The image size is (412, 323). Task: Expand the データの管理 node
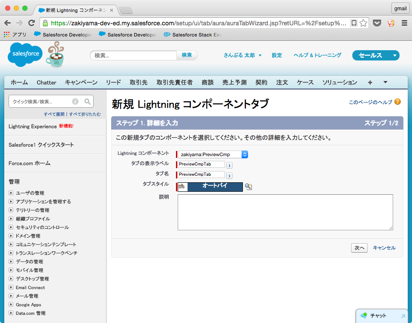11,261
